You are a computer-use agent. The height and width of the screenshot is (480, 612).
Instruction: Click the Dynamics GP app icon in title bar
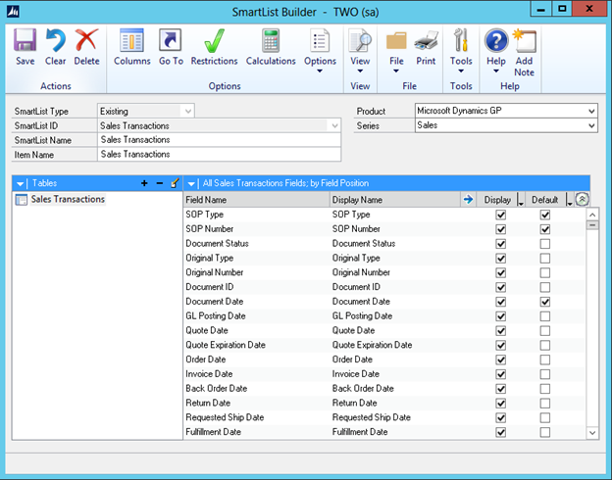[14, 12]
